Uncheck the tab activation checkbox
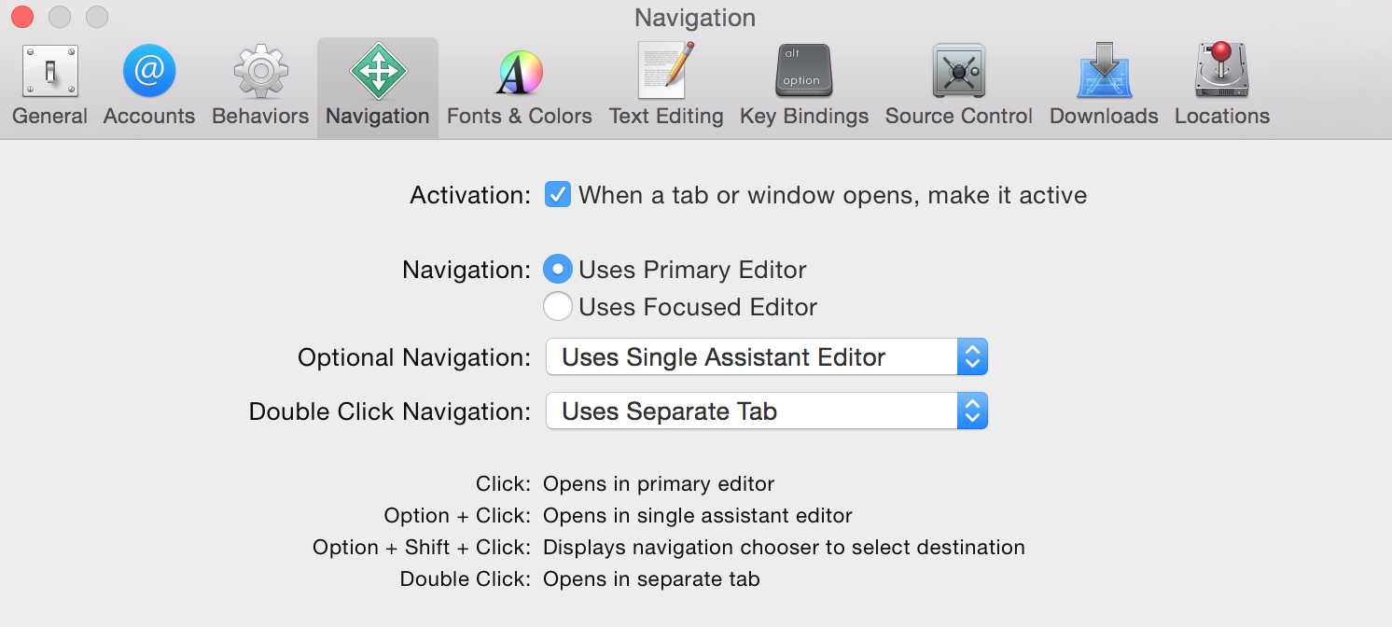 pos(558,195)
